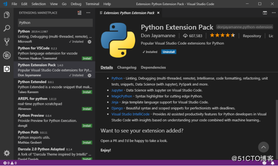The height and width of the screenshot is (166, 278).
Task: Click the download count 607,583
Action: click(x=192, y=36)
